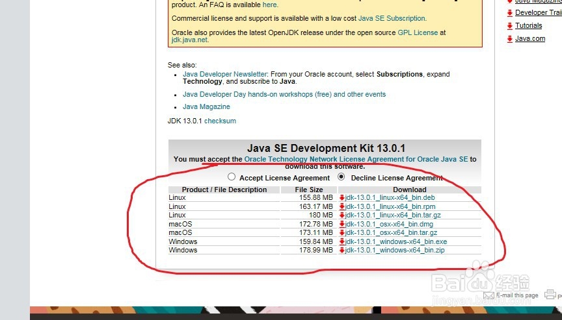Download jdk-13.0.1_windows-x64_bin.exe
This screenshot has width=562, height=320.
tap(395, 241)
